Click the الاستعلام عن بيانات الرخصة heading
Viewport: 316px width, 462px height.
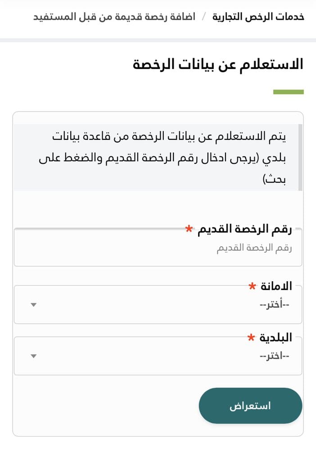pyautogui.click(x=218, y=64)
